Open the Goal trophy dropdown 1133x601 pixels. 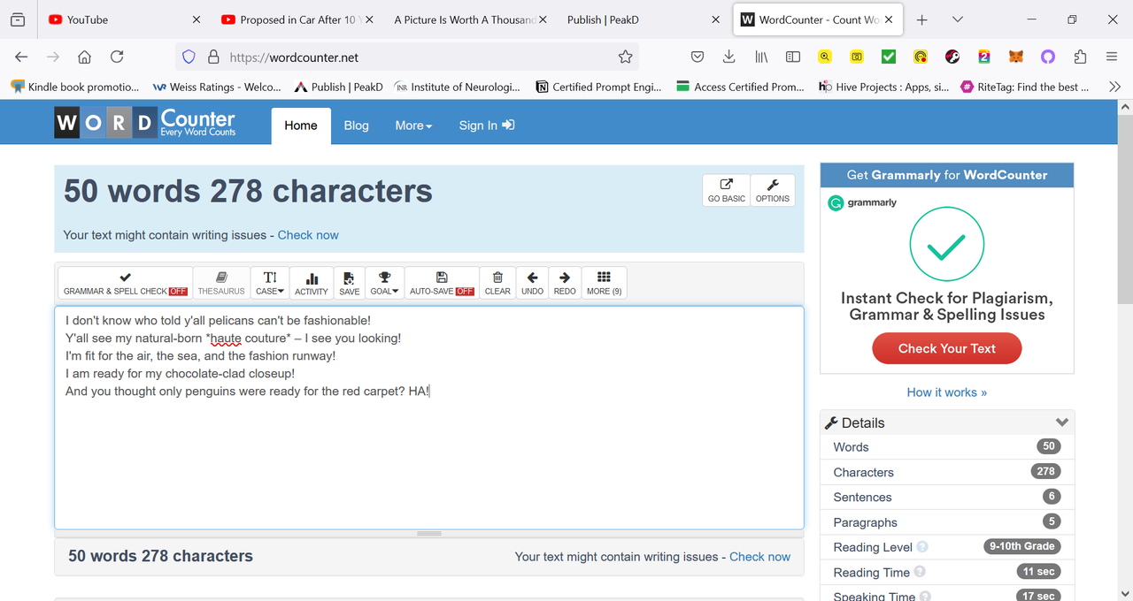coord(384,283)
